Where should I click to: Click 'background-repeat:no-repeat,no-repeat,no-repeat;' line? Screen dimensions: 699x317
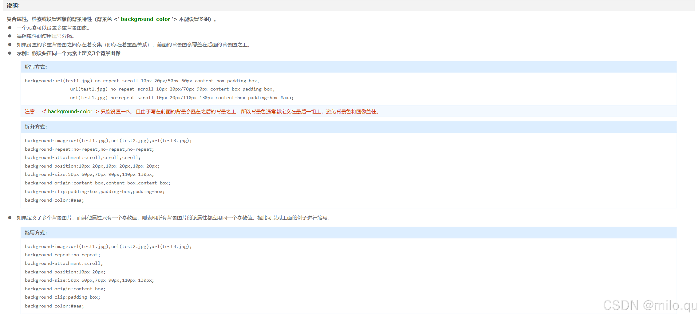[89, 149]
